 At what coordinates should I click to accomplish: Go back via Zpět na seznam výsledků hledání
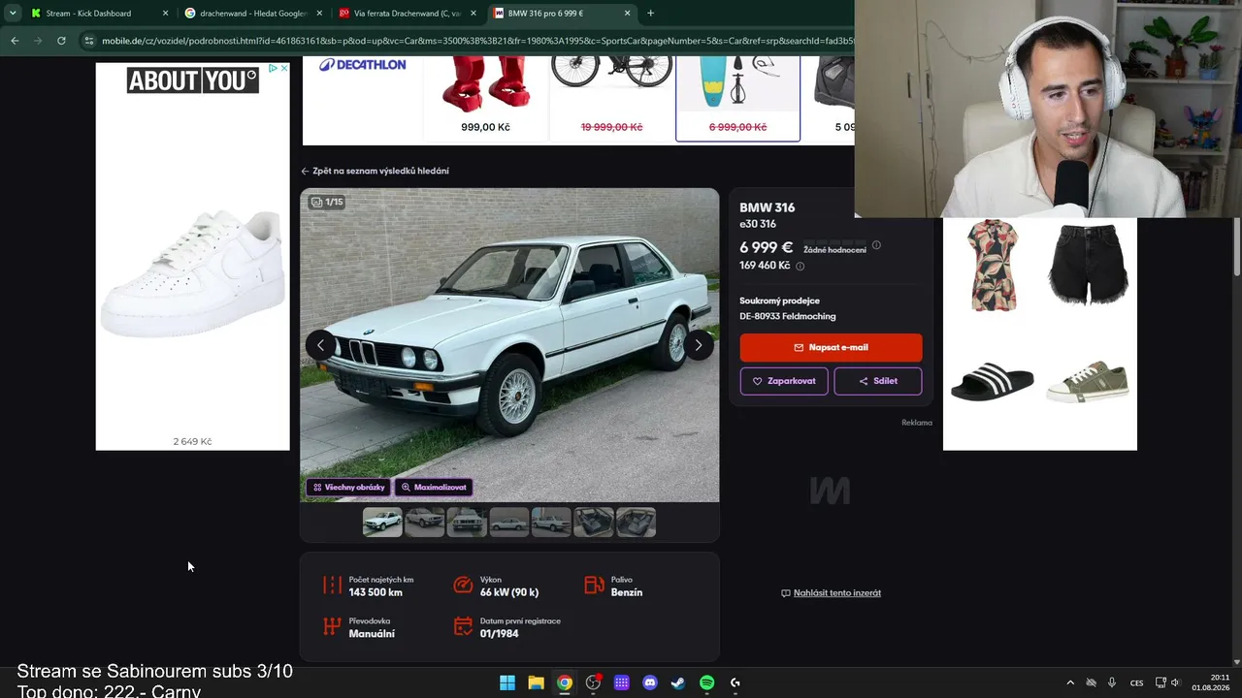375,171
